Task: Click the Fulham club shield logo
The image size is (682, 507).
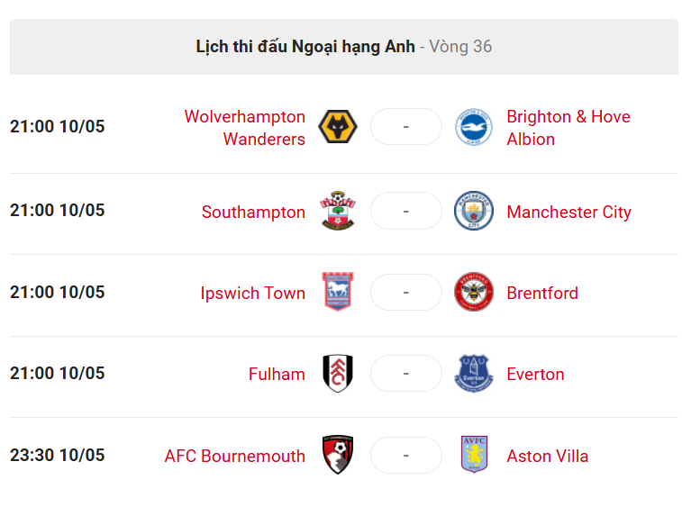Action: click(338, 374)
